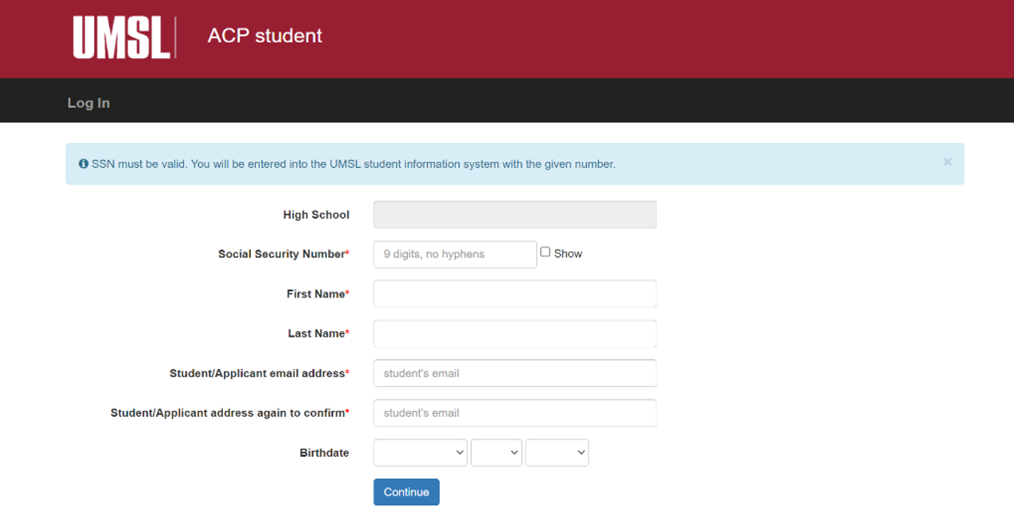Click the Show label beside the checkbox

[x=569, y=253]
